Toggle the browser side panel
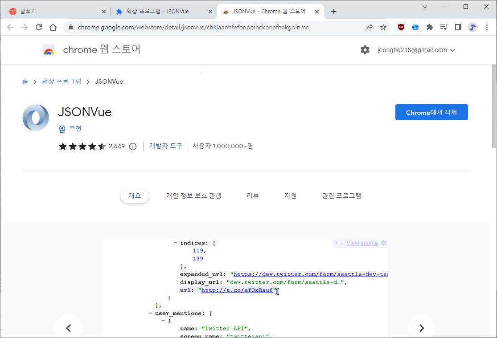The image size is (497, 338). pyautogui.click(x=458, y=27)
